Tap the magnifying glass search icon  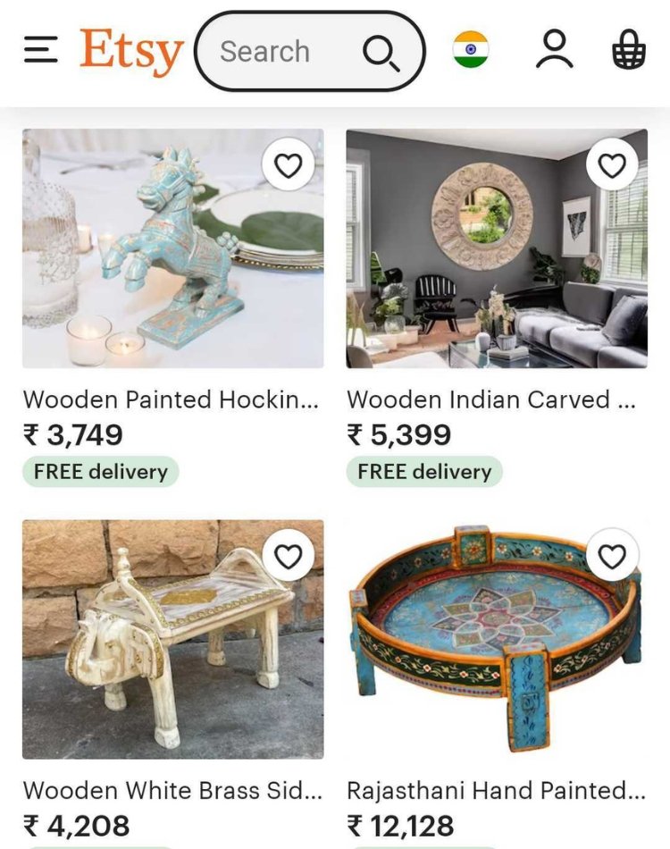pyautogui.click(x=381, y=53)
